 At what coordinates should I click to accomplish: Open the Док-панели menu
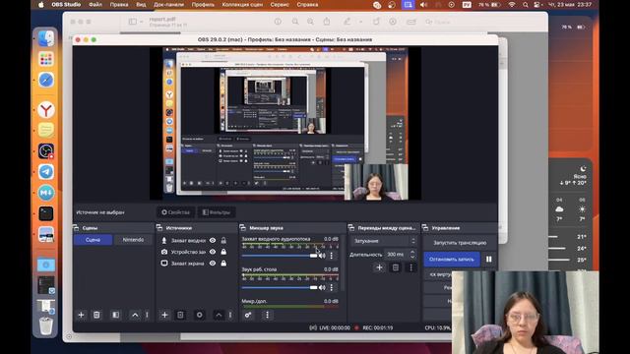pyautogui.click(x=168, y=5)
